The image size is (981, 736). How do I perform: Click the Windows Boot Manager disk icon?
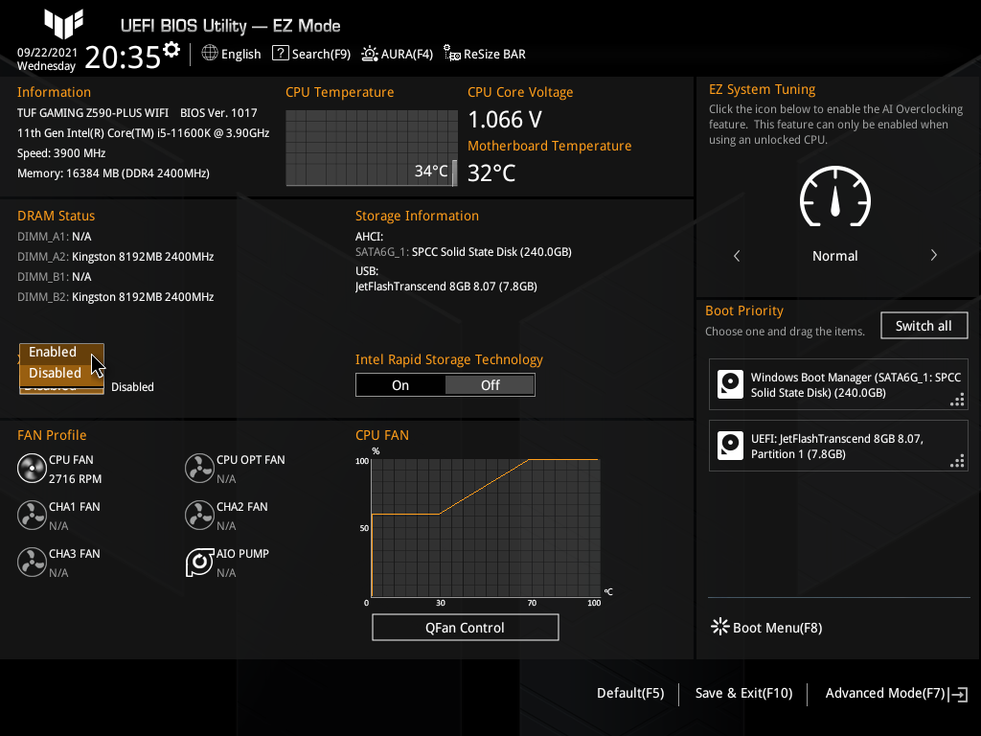(x=730, y=384)
